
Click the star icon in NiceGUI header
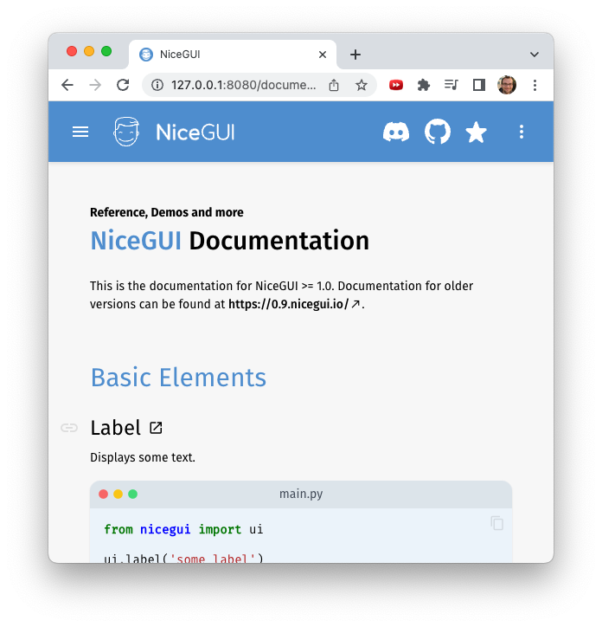[477, 132]
